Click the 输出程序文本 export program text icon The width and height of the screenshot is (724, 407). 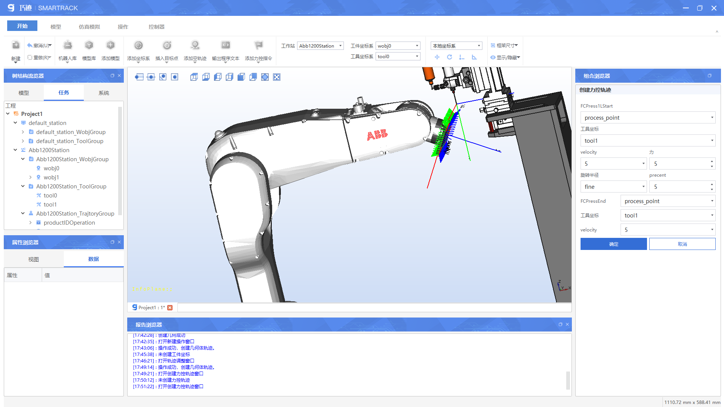click(x=225, y=46)
